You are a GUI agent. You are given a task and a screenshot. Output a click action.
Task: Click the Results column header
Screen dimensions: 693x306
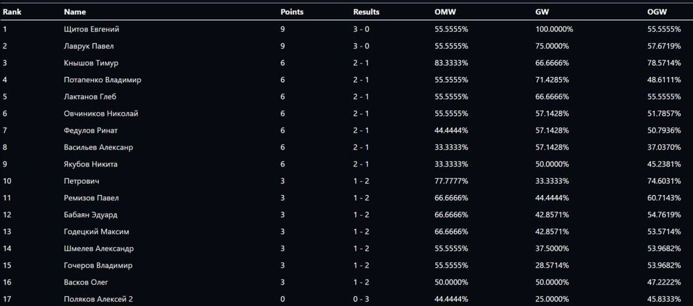pyautogui.click(x=367, y=12)
